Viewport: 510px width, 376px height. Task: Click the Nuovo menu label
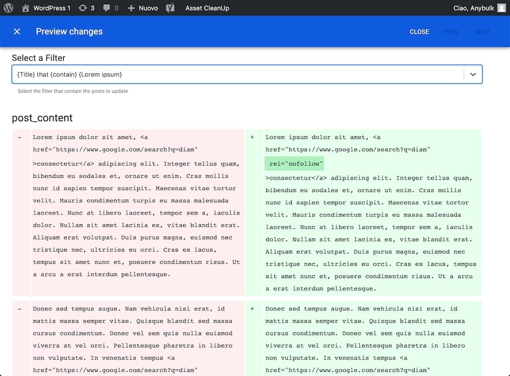(x=148, y=8)
